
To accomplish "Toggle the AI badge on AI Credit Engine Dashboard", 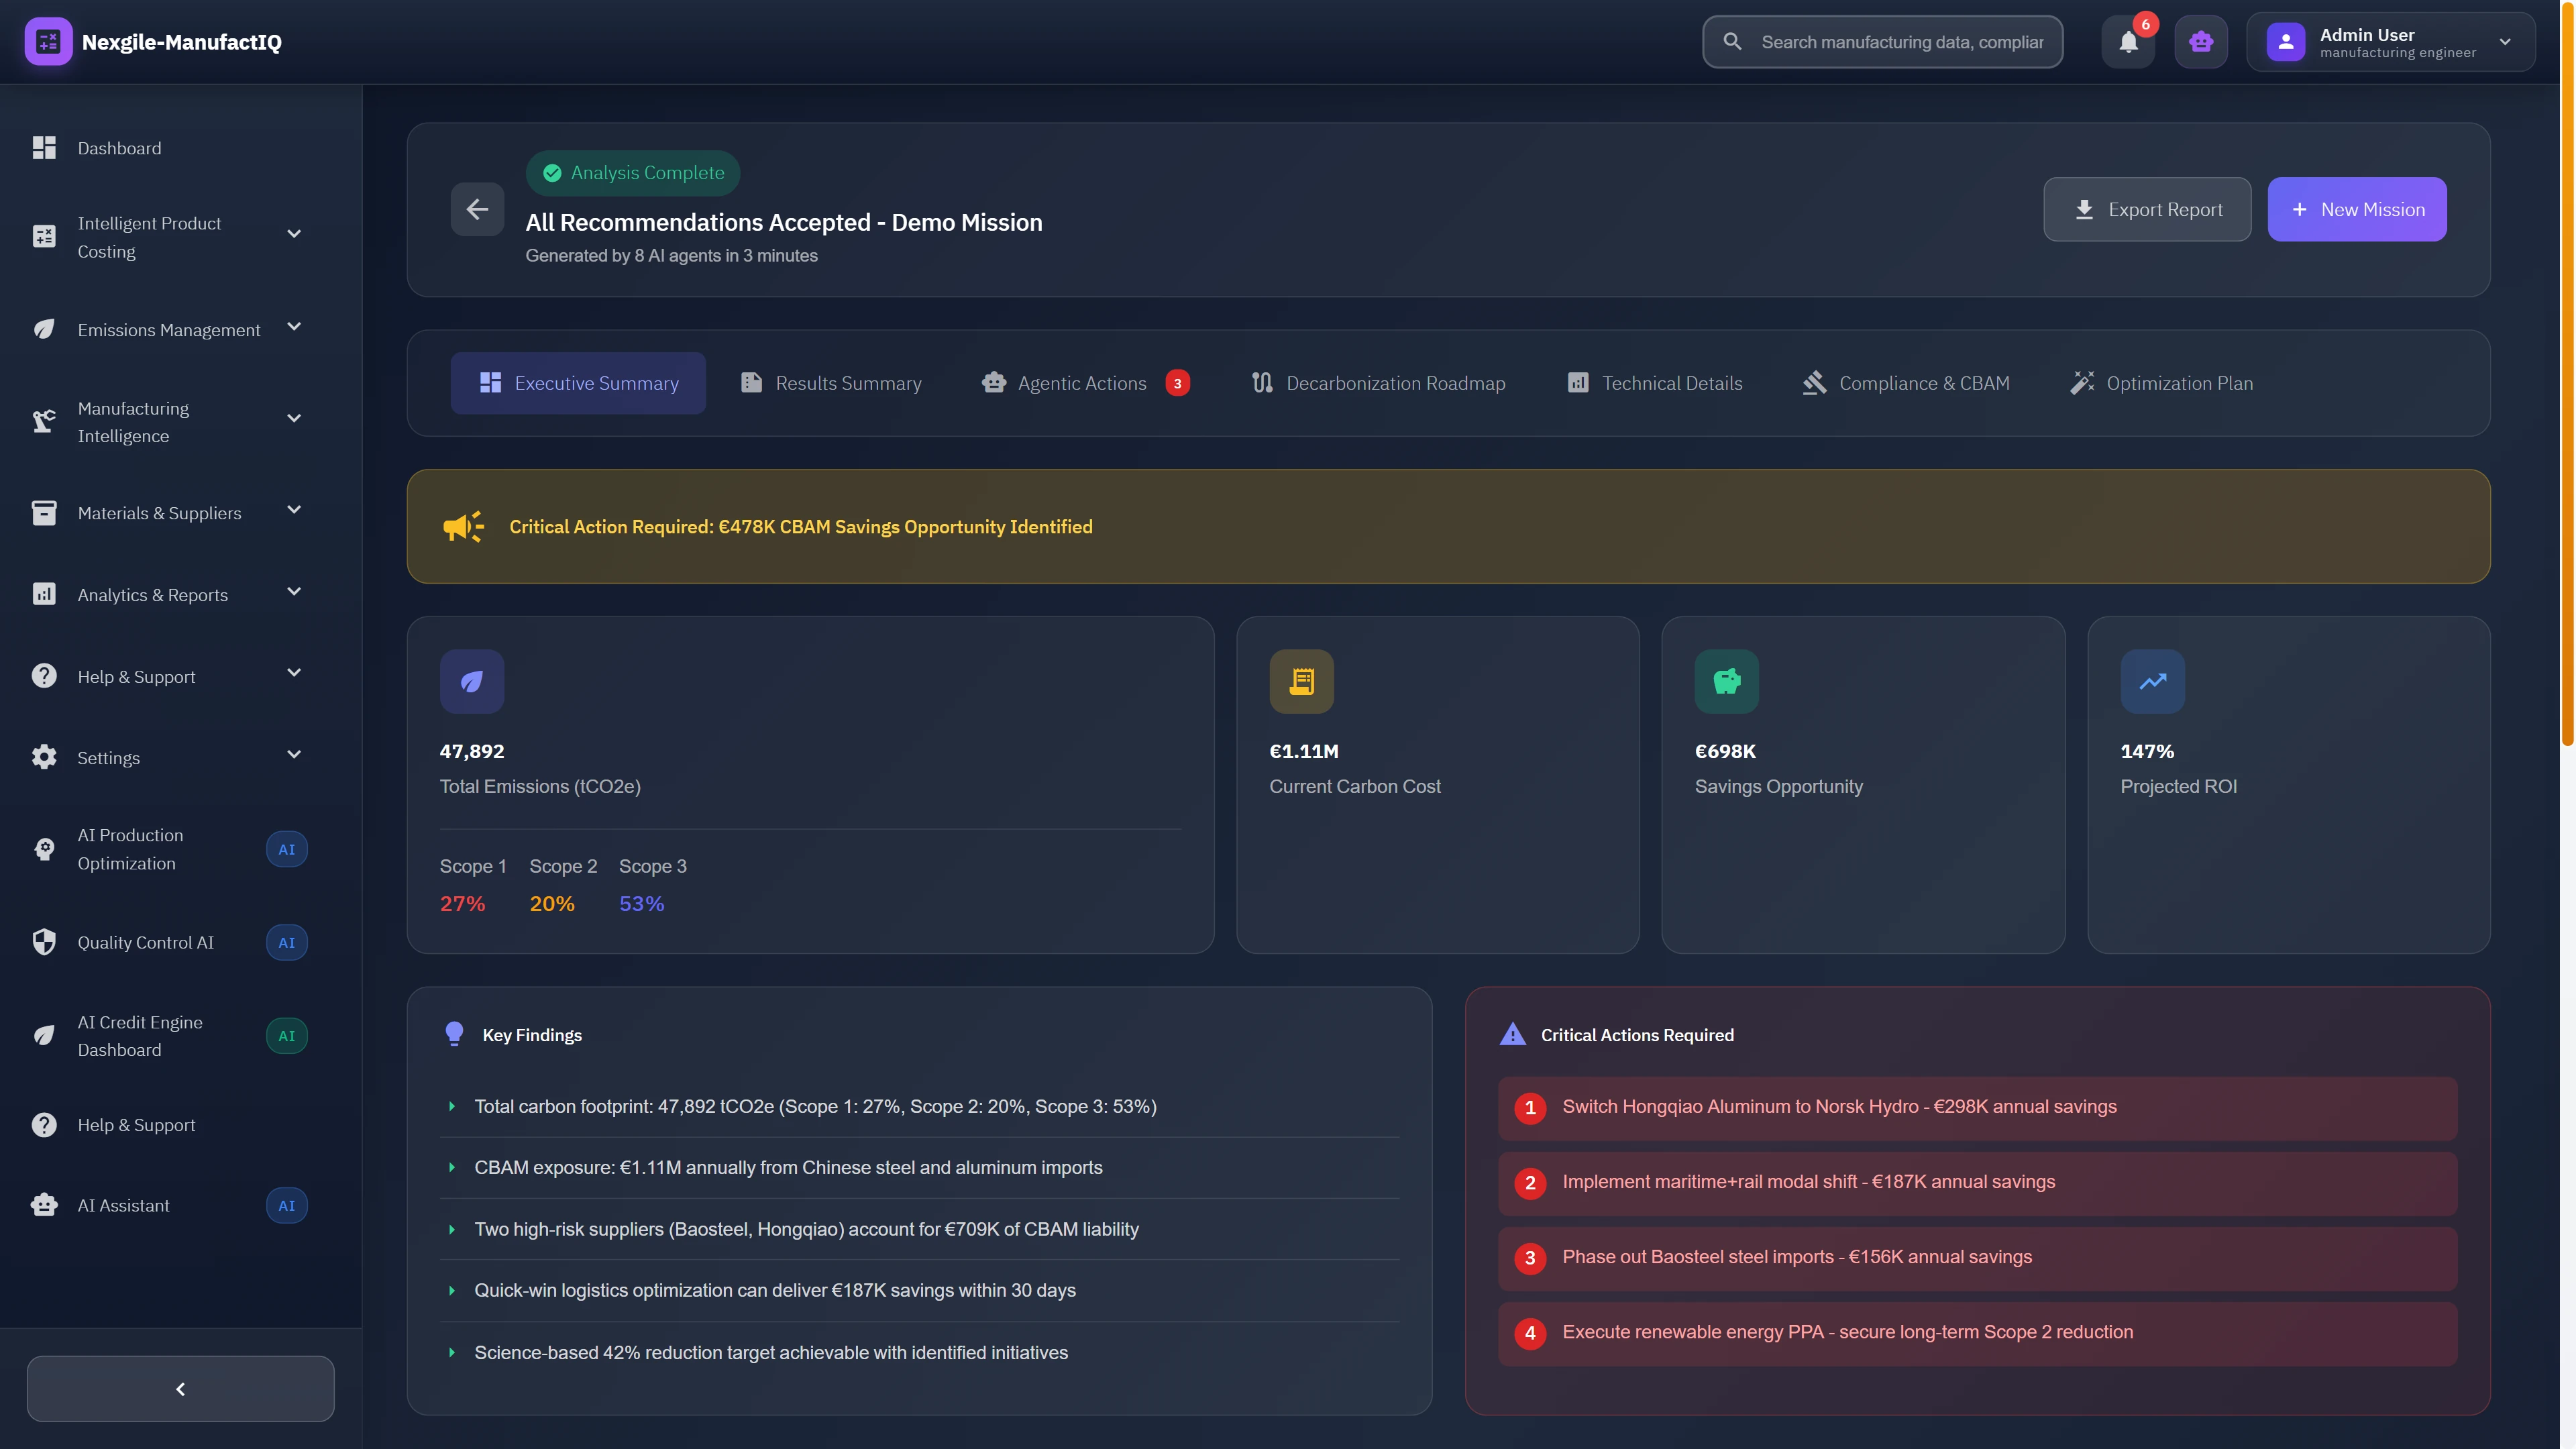I will pyautogui.click(x=287, y=1035).
